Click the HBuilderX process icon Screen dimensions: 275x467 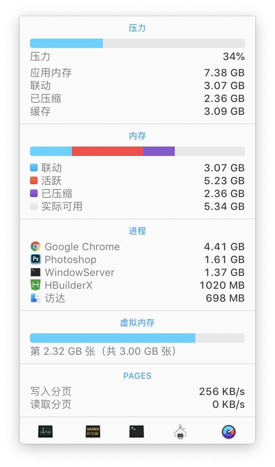[x=36, y=285]
